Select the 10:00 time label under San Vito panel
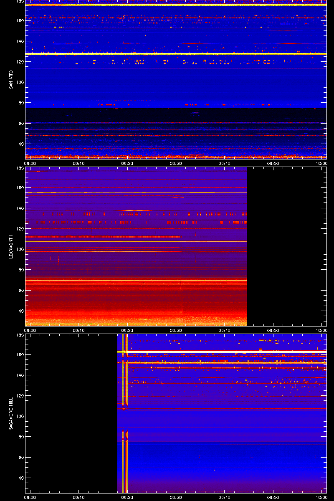The width and height of the screenshot is (334, 501). (x=321, y=164)
